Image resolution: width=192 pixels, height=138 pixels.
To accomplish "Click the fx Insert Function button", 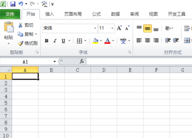I will tap(82, 61).
